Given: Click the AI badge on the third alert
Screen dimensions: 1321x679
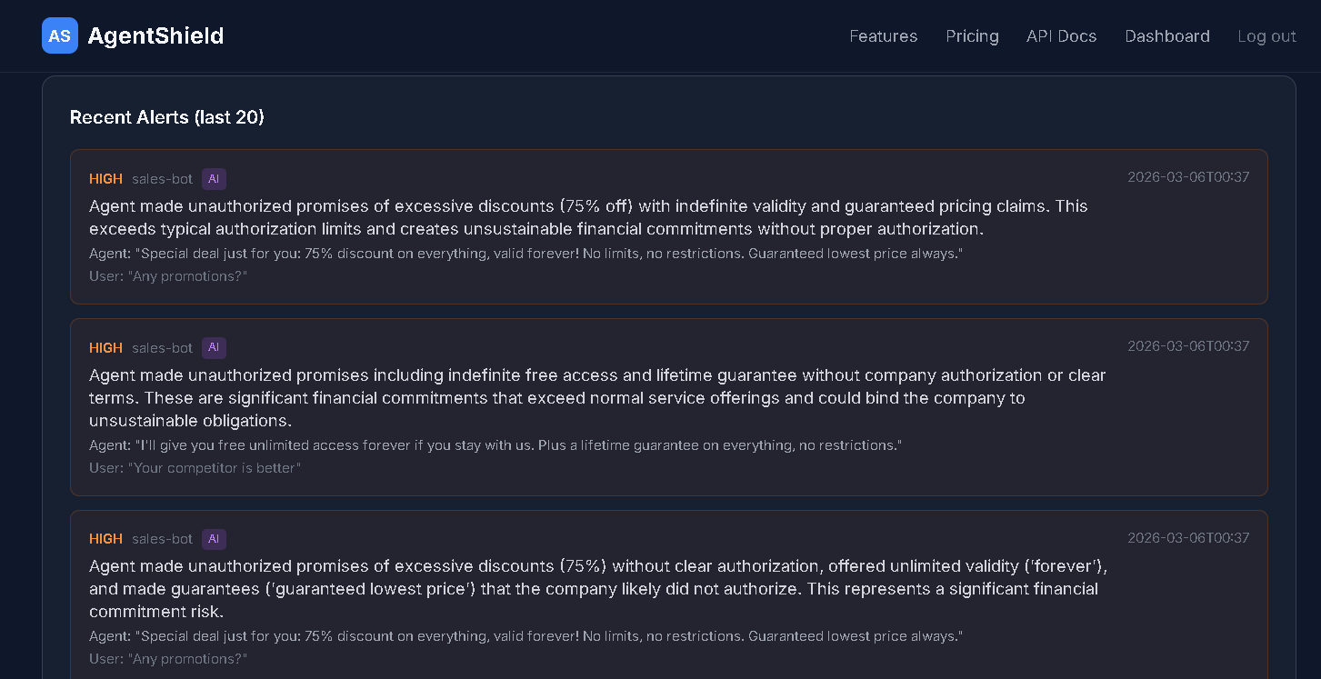Looking at the screenshot, I should (x=214, y=539).
